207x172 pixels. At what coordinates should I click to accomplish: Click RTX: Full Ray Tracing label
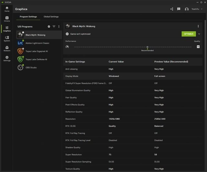[x=75, y=133]
